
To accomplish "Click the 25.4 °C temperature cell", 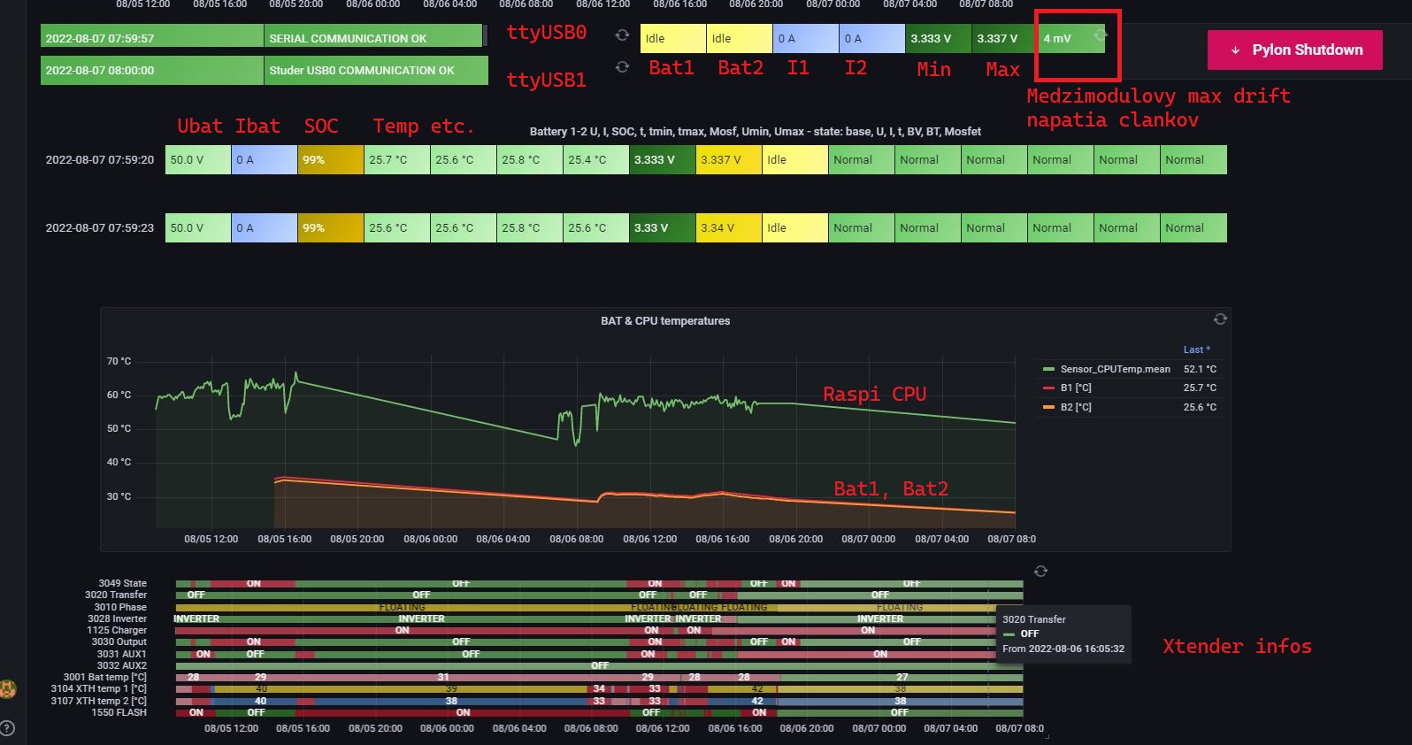I will click(x=596, y=160).
